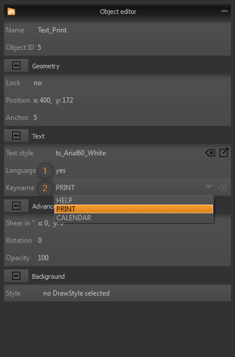The width and height of the screenshot is (235, 357).
Task: Clear the Keyname using the backspace icon
Action: tap(222, 188)
